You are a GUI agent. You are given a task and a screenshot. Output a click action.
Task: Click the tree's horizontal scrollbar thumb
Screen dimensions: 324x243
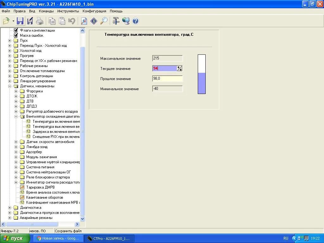[x=32, y=224]
